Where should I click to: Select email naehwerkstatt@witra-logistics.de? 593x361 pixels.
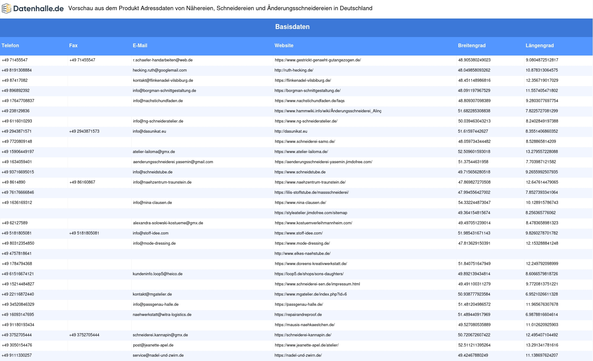162,315
